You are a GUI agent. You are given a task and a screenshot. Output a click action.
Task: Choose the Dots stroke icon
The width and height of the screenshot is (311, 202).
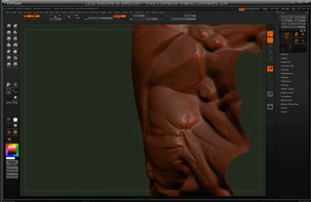[x=15, y=91]
